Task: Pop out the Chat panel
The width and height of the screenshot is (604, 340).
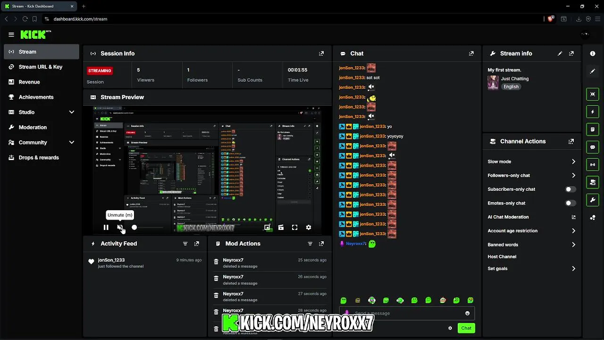Action: click(471, 54)
